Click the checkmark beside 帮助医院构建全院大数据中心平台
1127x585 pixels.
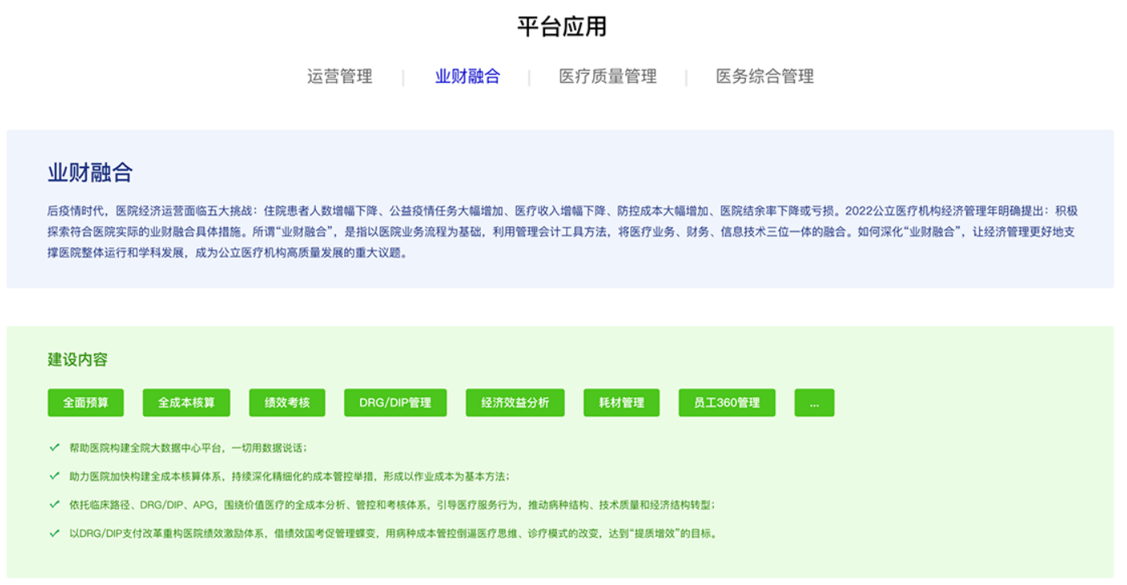(x=55, y=447)
